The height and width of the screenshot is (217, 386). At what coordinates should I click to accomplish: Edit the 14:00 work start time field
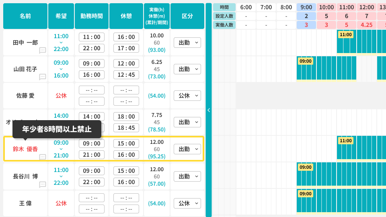pos(92,117)
